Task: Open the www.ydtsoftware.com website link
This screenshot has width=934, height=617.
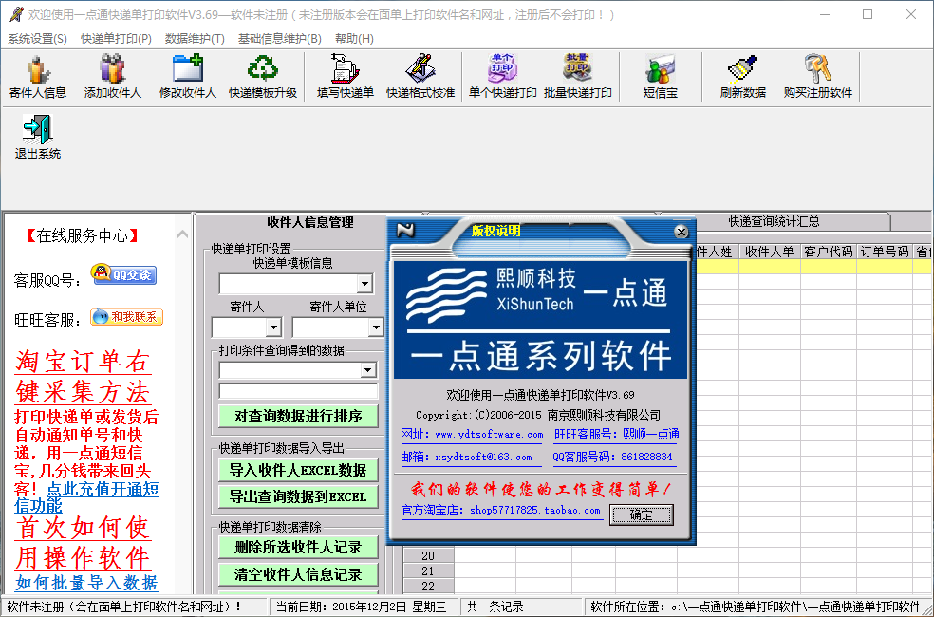Action: 489,434
